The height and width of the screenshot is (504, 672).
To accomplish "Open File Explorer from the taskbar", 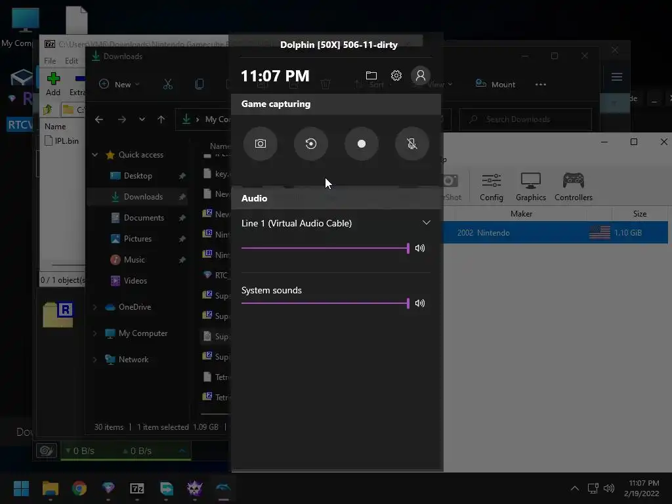I will pos(50,488).
